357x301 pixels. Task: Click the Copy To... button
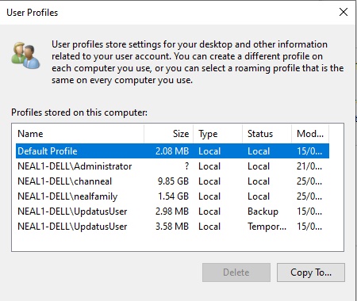(x=311, y=272)
